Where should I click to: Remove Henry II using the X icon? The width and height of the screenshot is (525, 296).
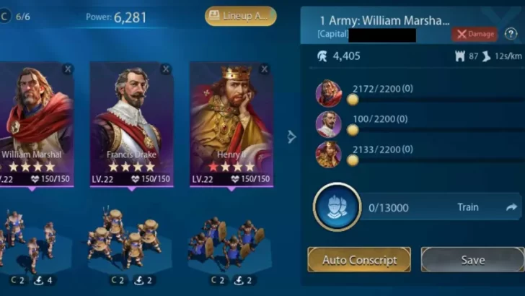click(x=265, y=69)
